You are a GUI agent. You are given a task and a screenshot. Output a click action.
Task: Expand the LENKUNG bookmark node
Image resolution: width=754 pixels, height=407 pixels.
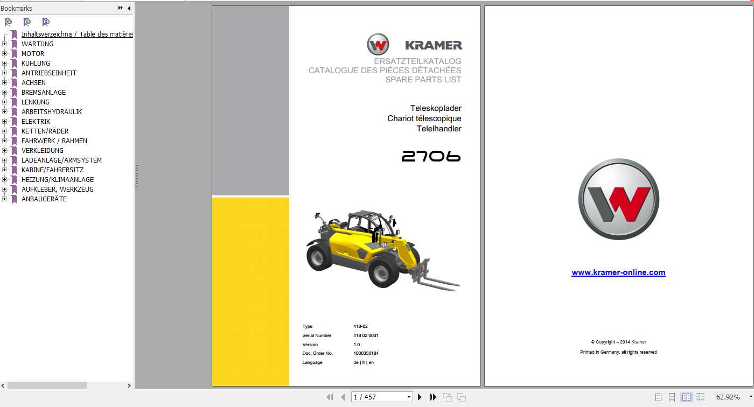tap(4, 102)
